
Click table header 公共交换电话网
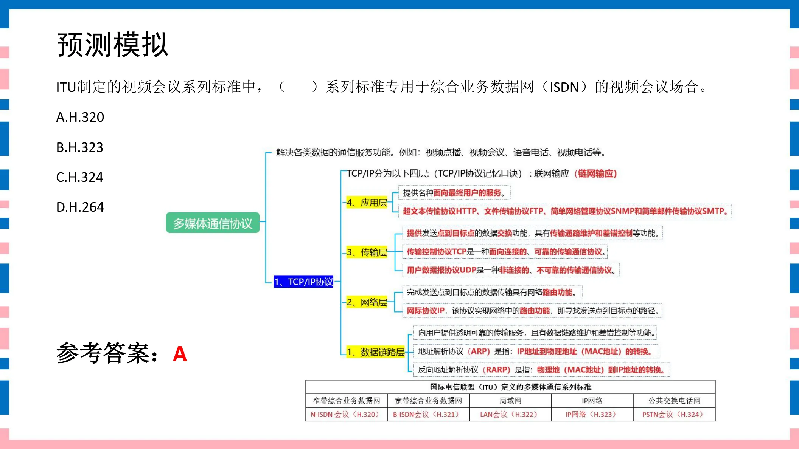pyautogui.click(x=674, y=401)
